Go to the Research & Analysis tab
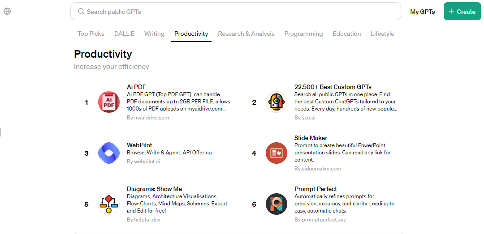 [x=246, y=34]
